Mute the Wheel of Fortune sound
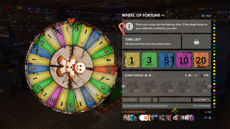The height and width of the screenshot is (129, 230). click(163, 15)
